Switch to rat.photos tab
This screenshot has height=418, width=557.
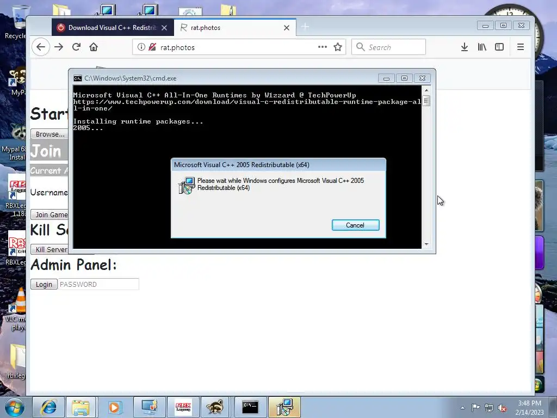[235, 27]
